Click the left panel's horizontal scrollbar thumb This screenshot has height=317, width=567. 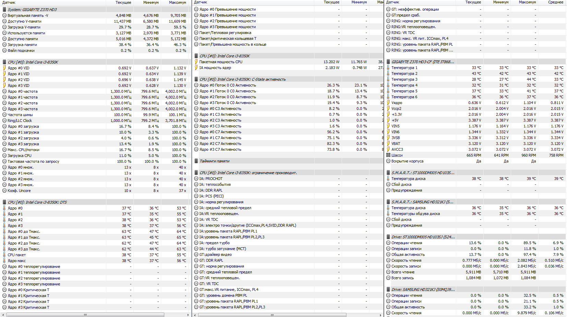[85, 315]
